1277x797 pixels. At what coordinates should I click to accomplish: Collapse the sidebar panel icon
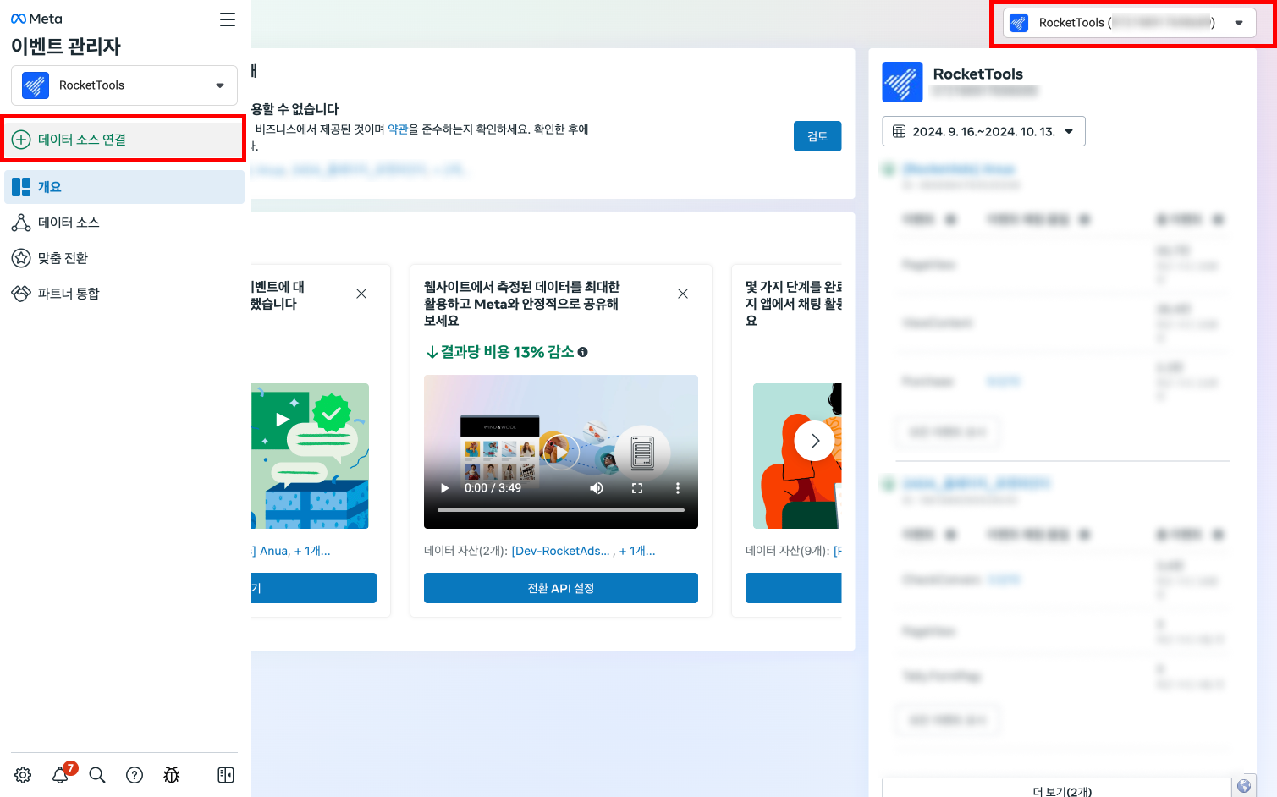[x=226, y=775]
